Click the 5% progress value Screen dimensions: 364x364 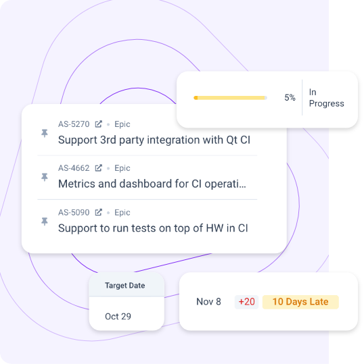tap(290, 97)
